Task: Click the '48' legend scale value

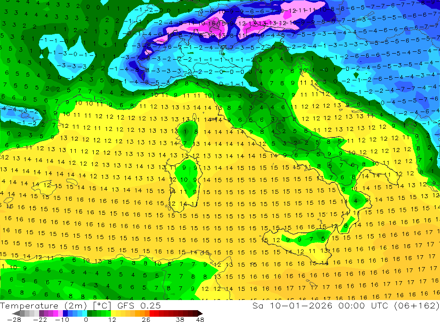Action: [200, 320]
